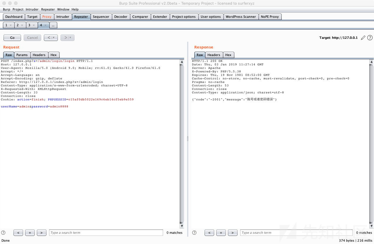Open the Help menu
The width and height of the screenshot is (374, 244).
click(x=75, y=9)
